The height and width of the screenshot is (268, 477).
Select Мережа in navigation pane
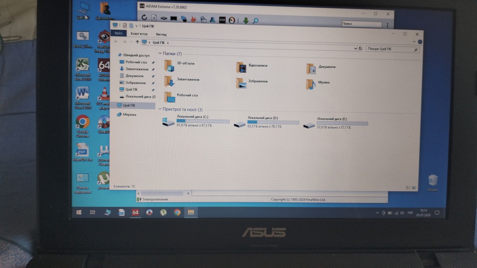[x=127, y=114]
